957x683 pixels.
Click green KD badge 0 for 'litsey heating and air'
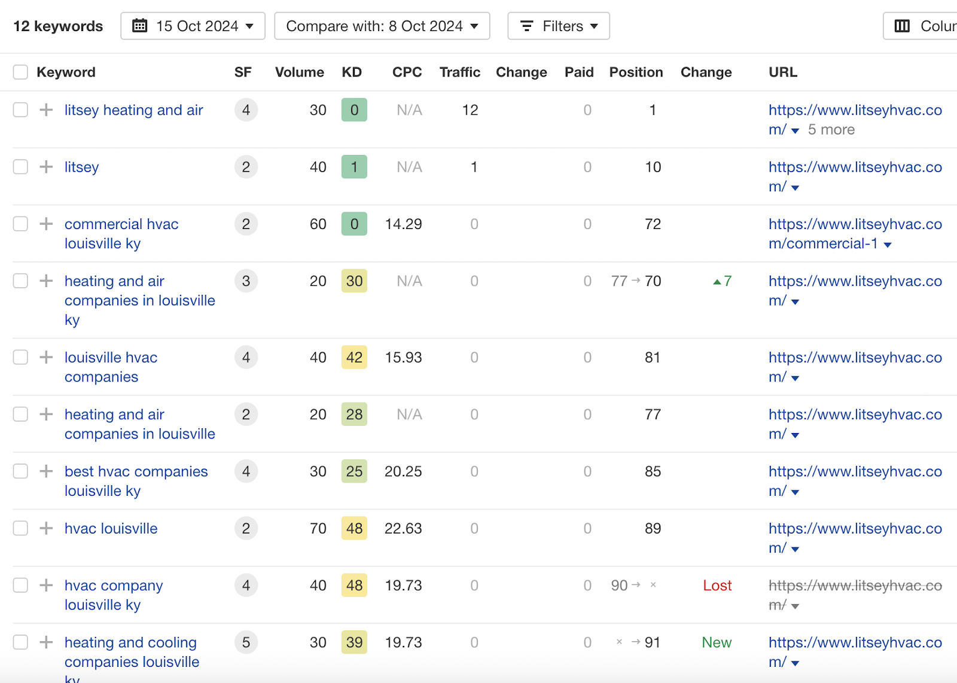coord(354,110)
